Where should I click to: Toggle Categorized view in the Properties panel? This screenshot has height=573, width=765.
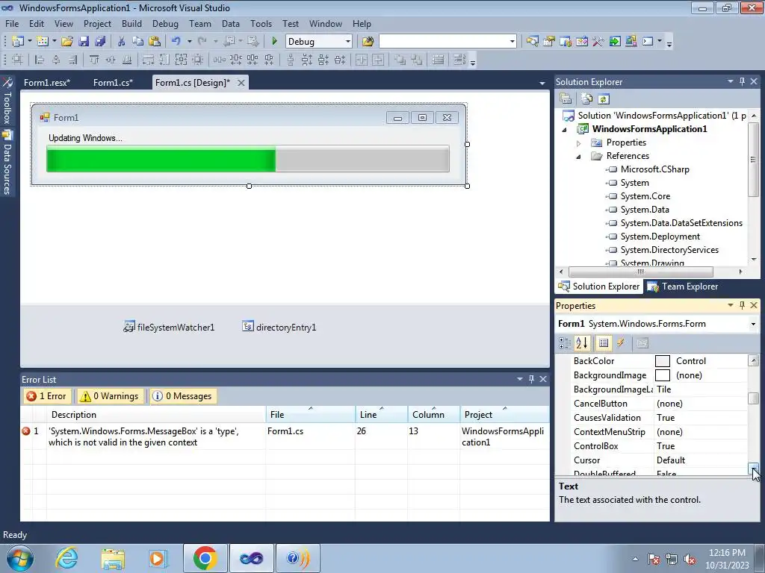tap(565, 343)
